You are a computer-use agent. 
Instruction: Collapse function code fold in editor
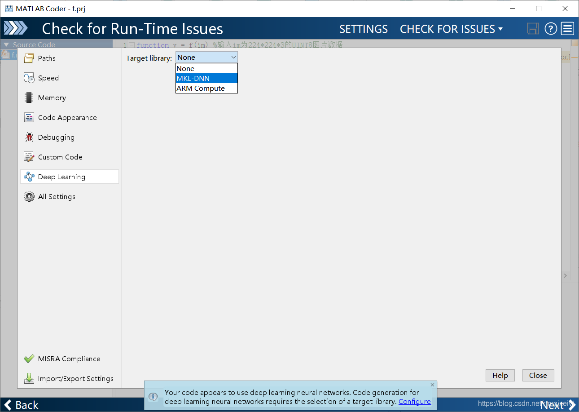coord(132,45)
